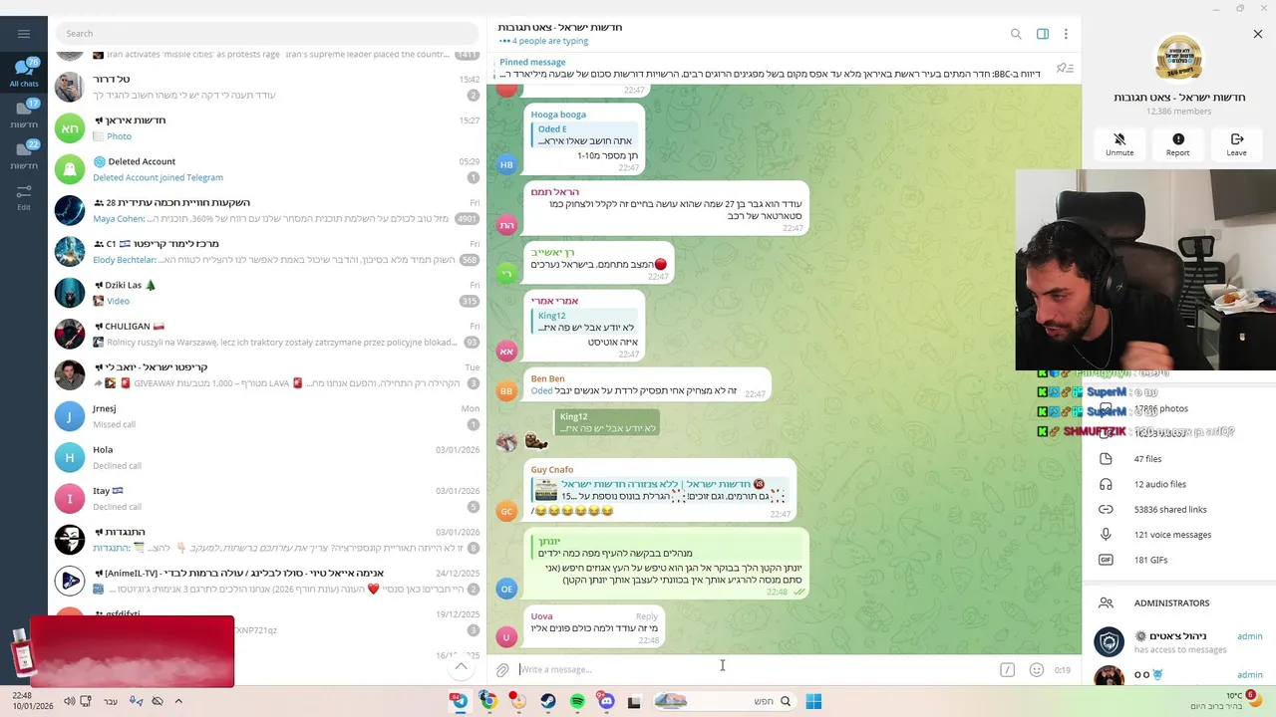1276x717 pixels.
Task: Open Telegram from the Windows taskbar
Action: [x=460, y=701]
